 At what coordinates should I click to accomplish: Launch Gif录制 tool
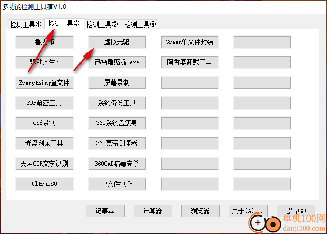(x=45, y=123)
